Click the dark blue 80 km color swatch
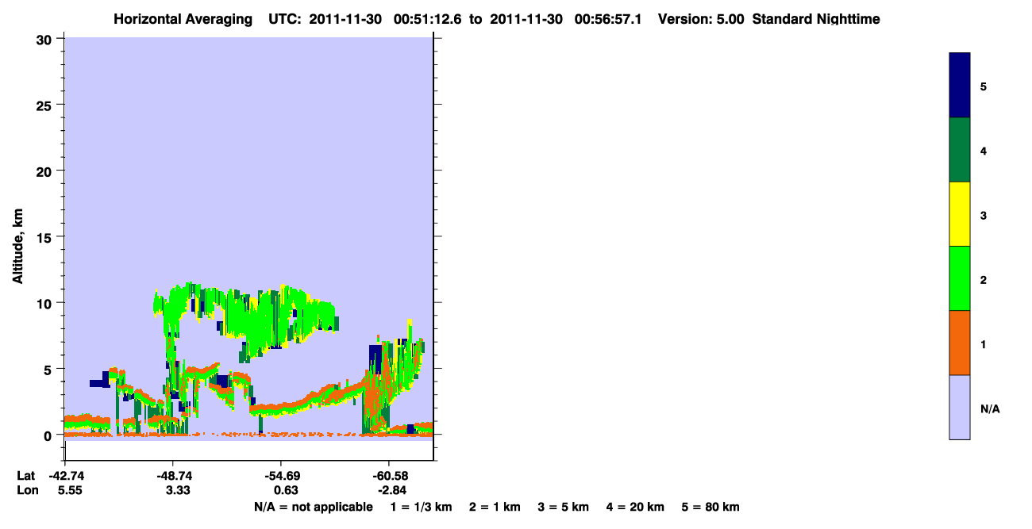Image resolution: width=1032 pixels, height=529 pixels. (959, 86)
